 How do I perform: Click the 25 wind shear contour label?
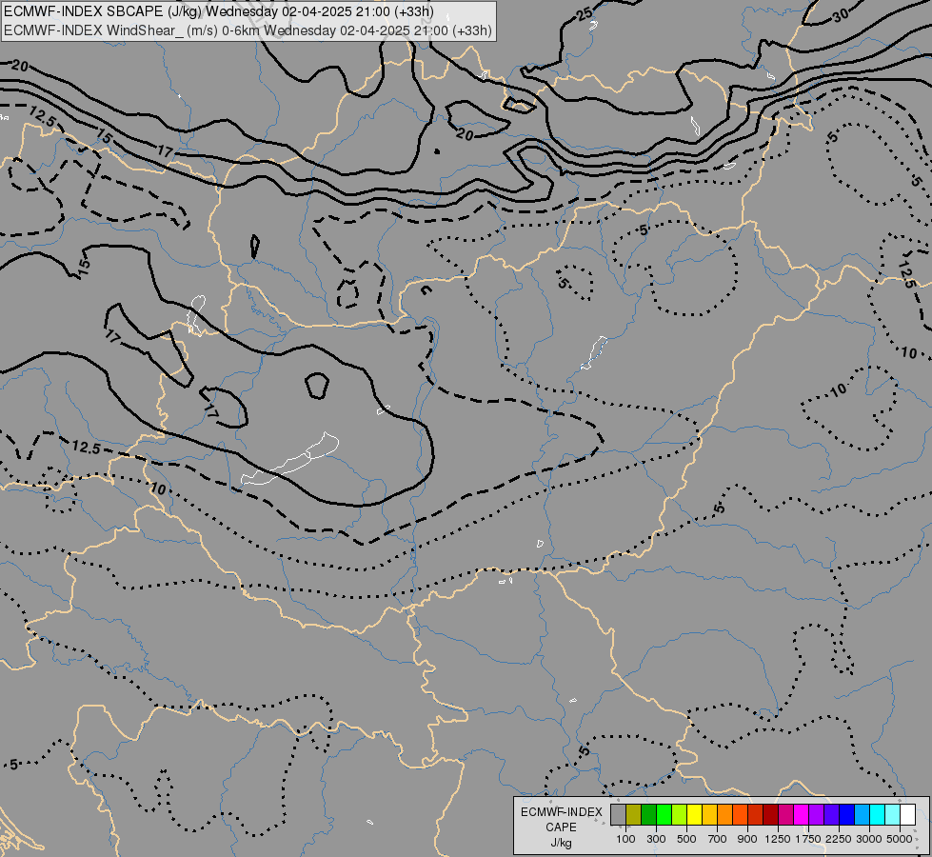(585, 13)
